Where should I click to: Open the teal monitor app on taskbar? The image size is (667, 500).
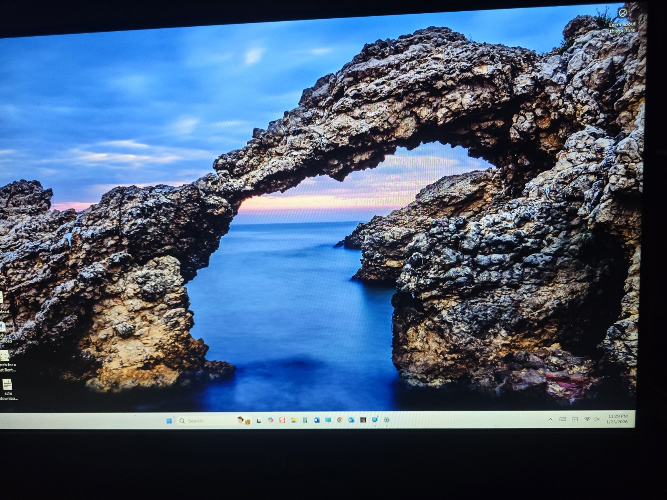tap(328, 420)
